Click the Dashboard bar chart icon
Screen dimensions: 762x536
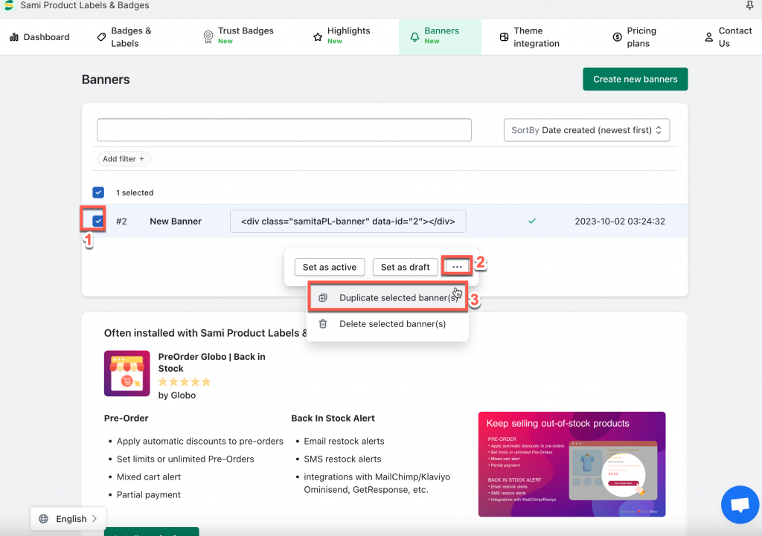pos(14,37)
